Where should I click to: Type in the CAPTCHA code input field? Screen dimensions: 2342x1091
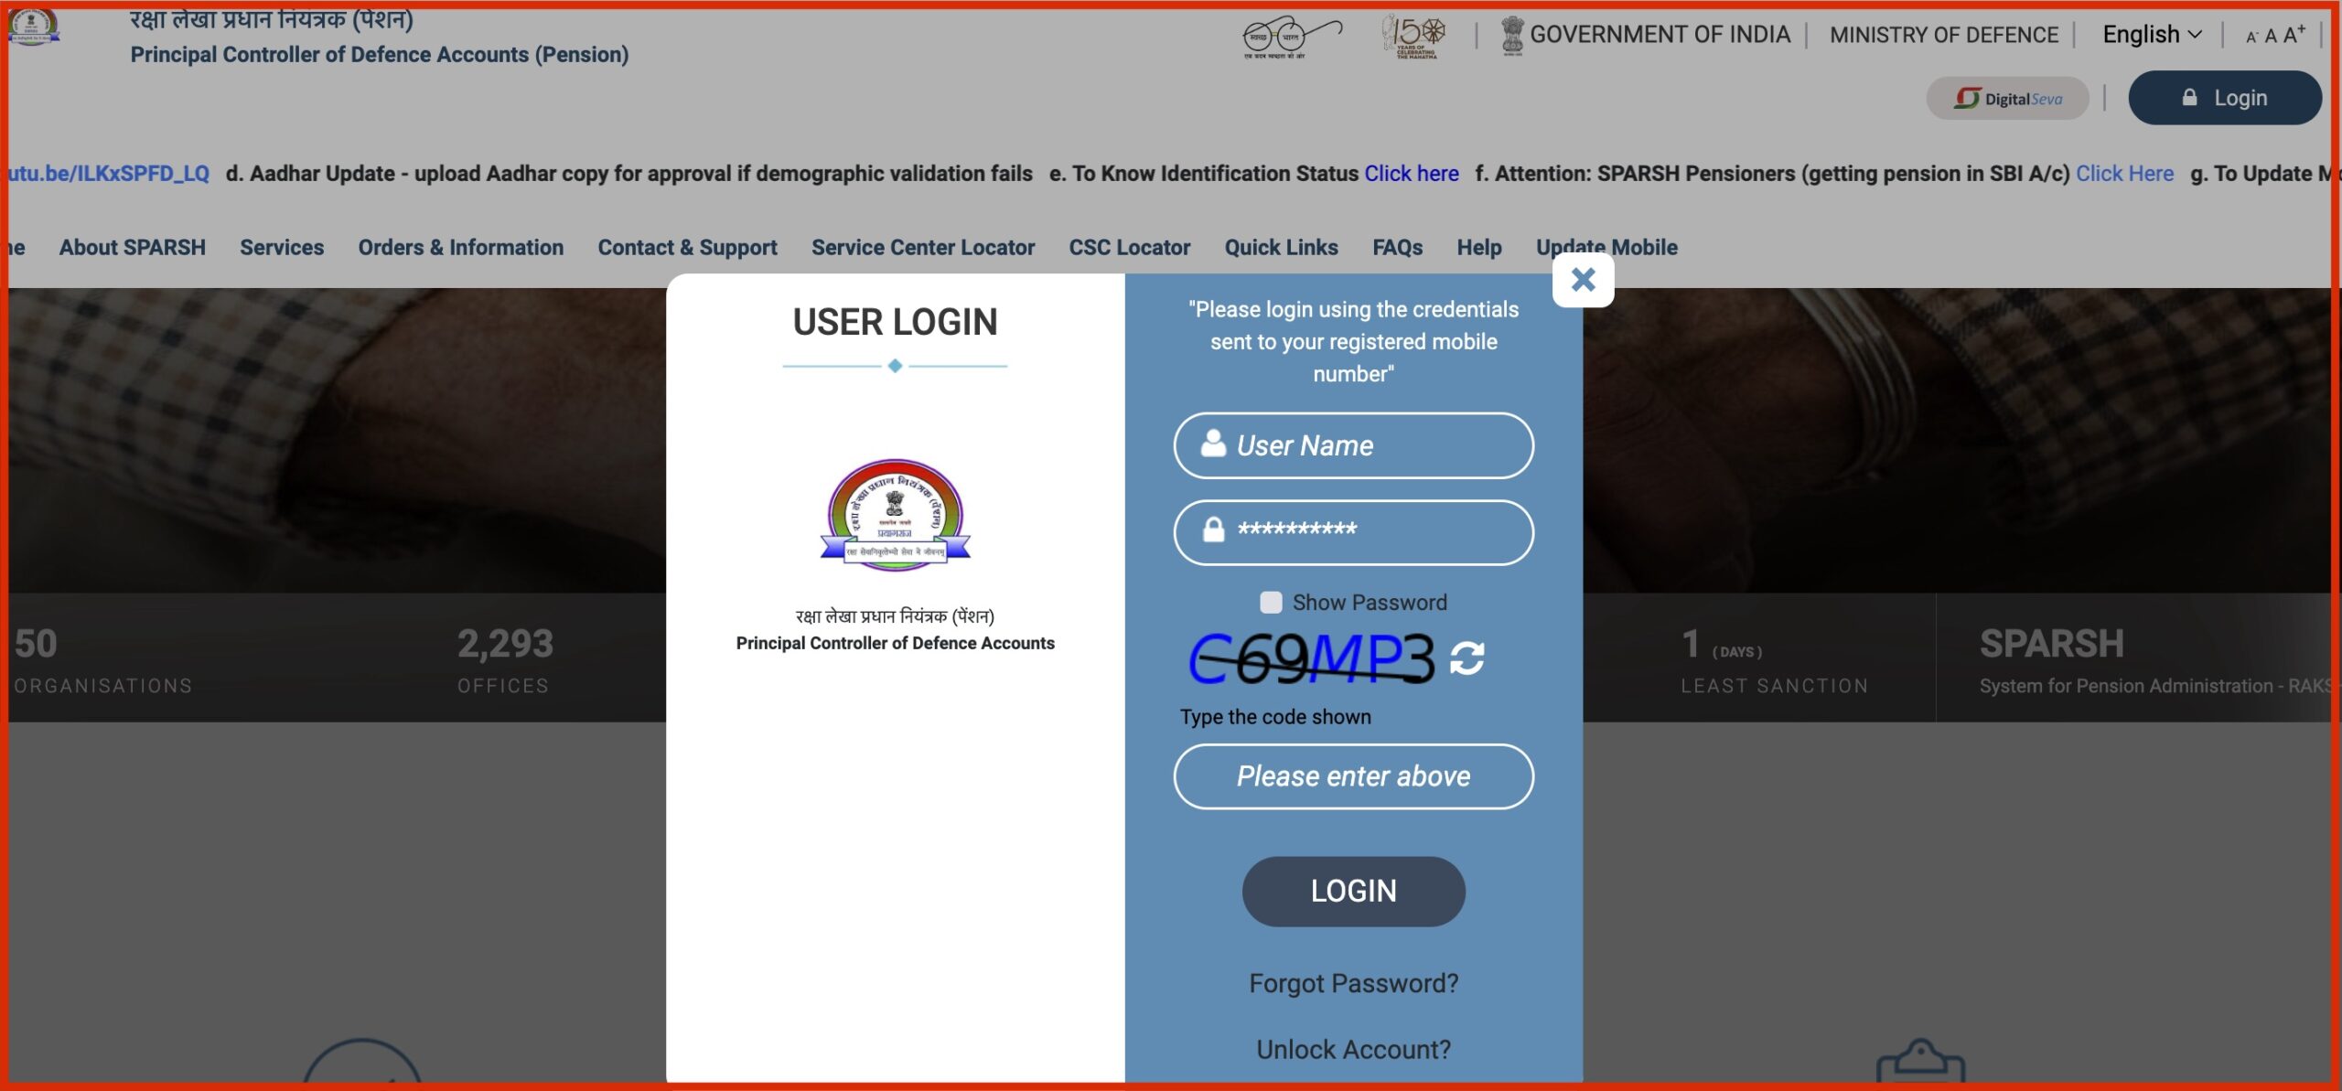coord(1353,776)
